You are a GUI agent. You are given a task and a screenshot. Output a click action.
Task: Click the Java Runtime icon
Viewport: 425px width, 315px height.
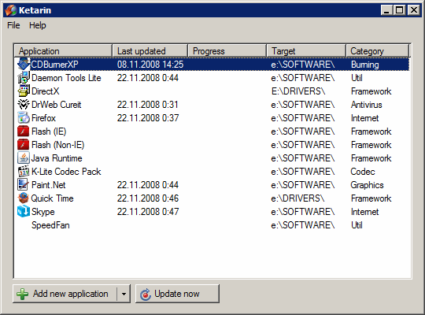(24, 158)
